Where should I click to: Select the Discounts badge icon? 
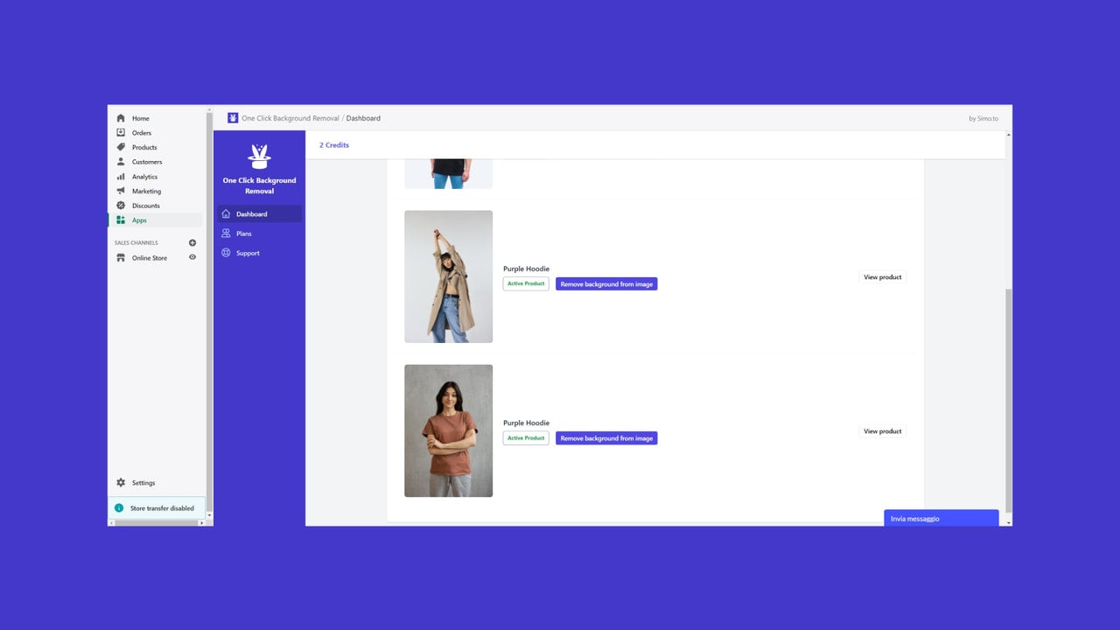click(x=121, y=206)
